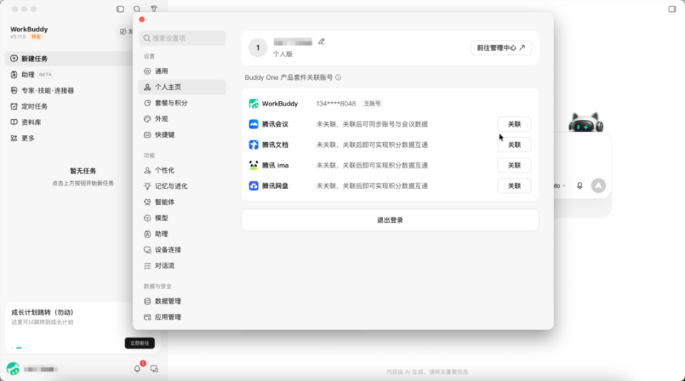Click the 腾讯 ima panda icon
685x381 pixels.
click(253, 165)
